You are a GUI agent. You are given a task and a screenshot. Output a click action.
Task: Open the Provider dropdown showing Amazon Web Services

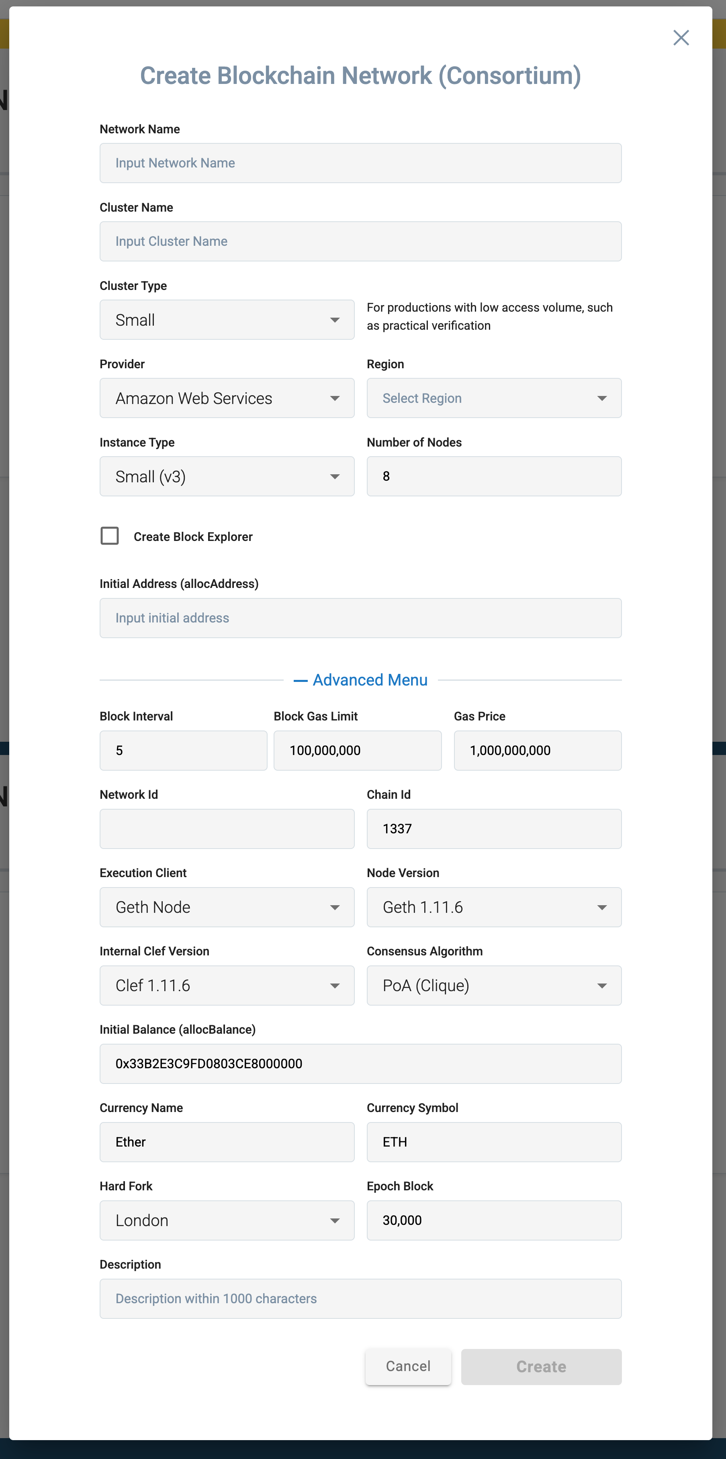click(227, 398)
